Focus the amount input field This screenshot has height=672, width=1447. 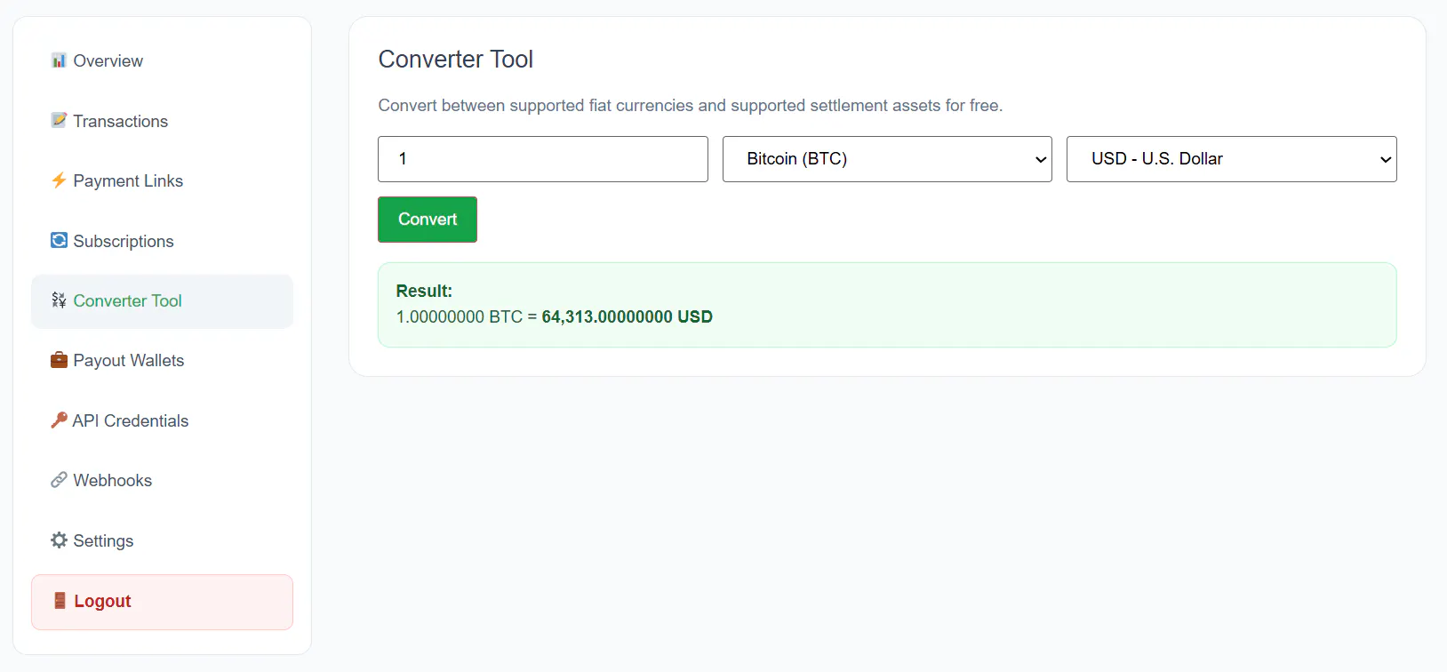pos(543,159)
